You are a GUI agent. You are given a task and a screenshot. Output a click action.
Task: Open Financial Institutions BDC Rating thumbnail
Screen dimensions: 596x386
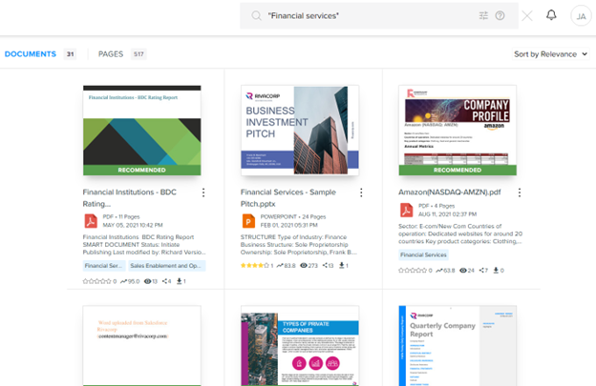[x=141, y=131]
